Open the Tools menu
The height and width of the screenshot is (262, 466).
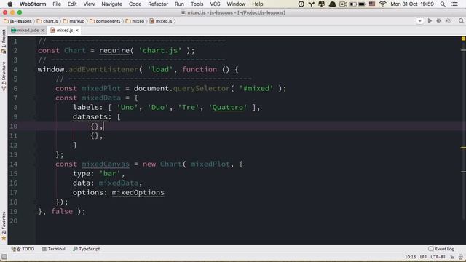(197, 4)
